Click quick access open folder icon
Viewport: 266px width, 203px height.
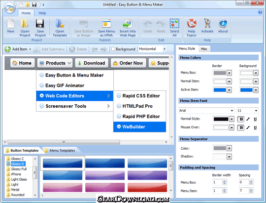point(28,4)
